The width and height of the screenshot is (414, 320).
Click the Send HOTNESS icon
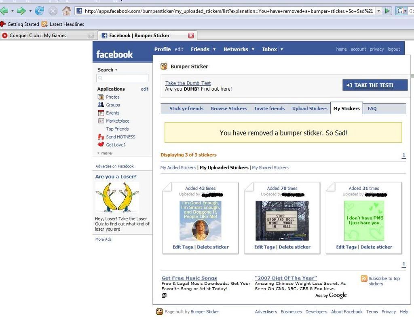[101, 137]
